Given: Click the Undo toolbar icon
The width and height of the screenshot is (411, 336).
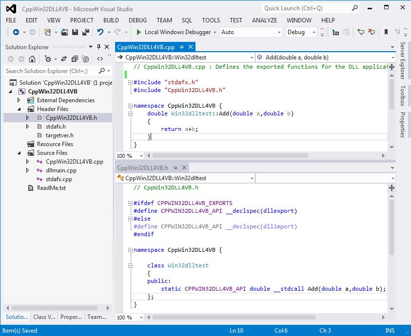Looking at the screenshot, I should coord(100,32).
